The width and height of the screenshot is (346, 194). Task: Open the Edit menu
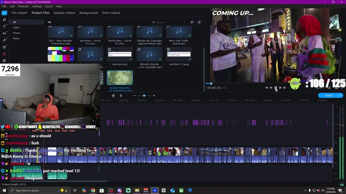click(12, 6)
